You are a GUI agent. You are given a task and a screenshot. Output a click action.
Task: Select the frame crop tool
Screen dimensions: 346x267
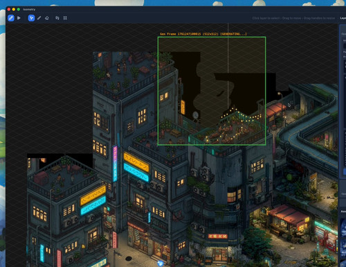pos(65,18)
